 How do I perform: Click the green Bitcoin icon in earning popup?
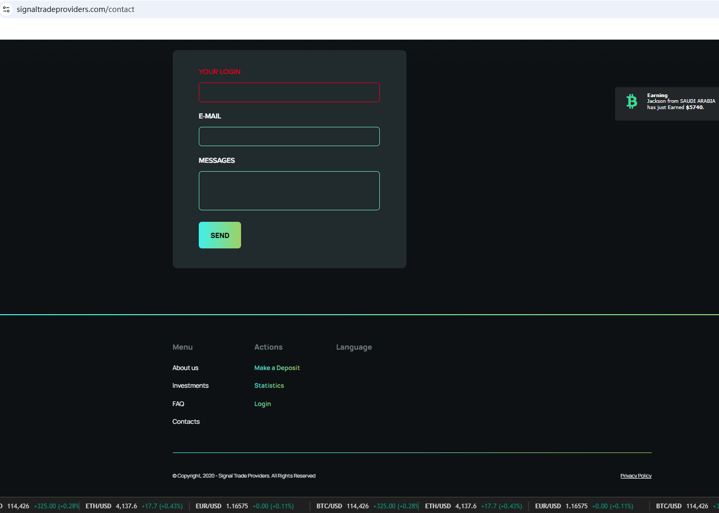631,101
